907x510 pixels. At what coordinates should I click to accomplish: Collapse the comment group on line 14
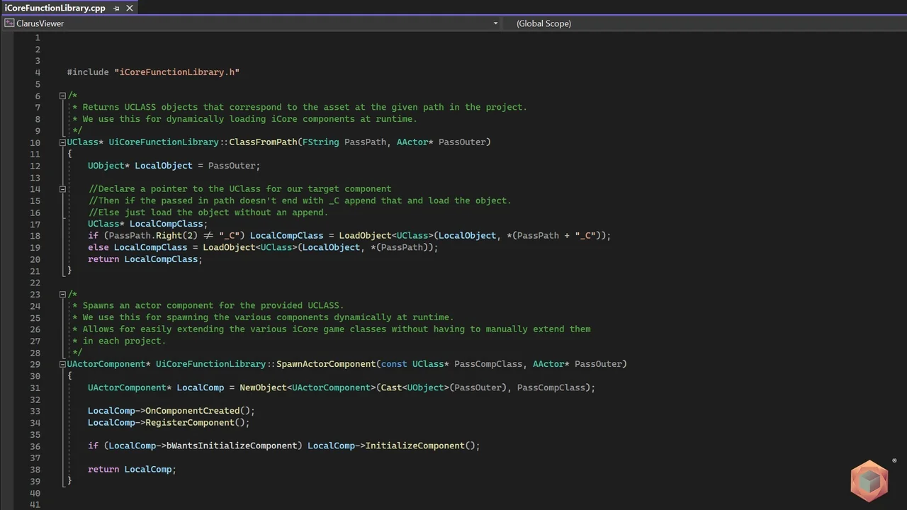pyautogui.click(x=62, y=189)
